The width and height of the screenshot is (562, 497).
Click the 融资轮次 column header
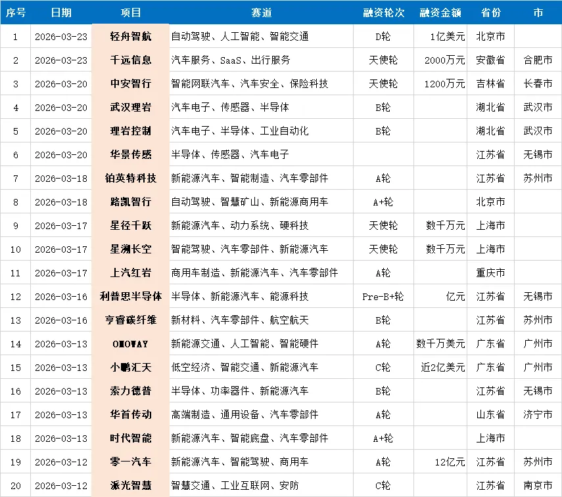(383, 12)
